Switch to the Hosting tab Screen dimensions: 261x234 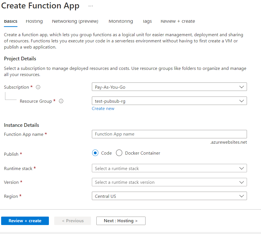[x=34, y=21]
